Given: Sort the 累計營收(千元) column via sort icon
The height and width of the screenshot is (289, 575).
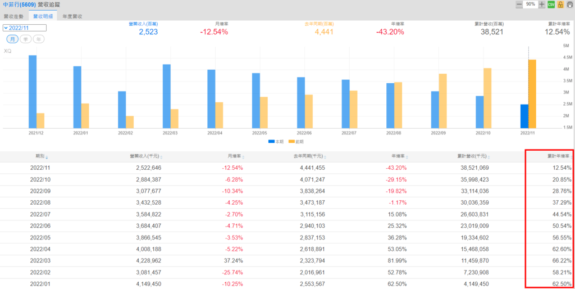Looking at the screenshot, I should [489, 157].
